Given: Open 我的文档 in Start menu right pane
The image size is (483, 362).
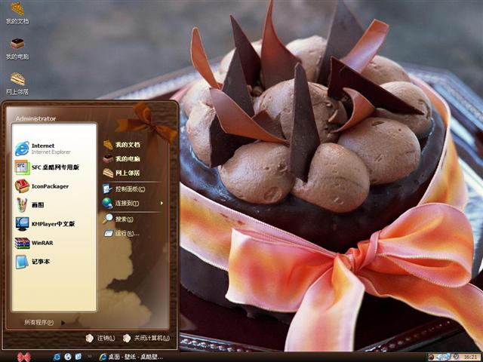Looking at the screenshot, I should pyautogui.click(x=122, y=144).
